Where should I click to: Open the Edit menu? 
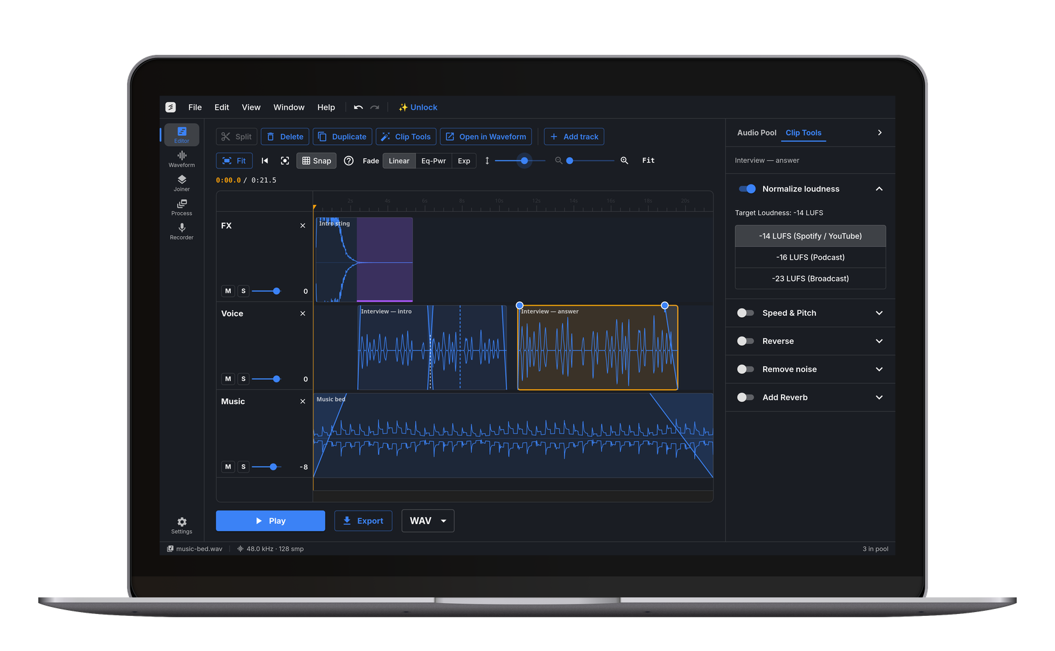(x=222, y=107)
